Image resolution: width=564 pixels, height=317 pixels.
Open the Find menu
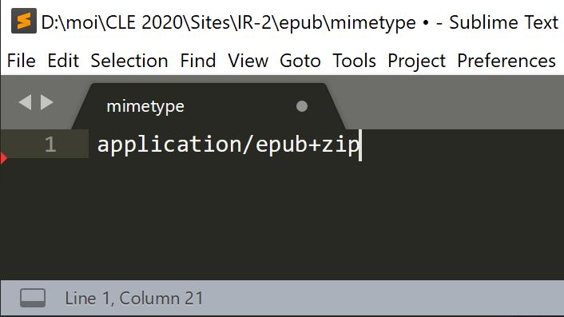click(x=198, y=61)
